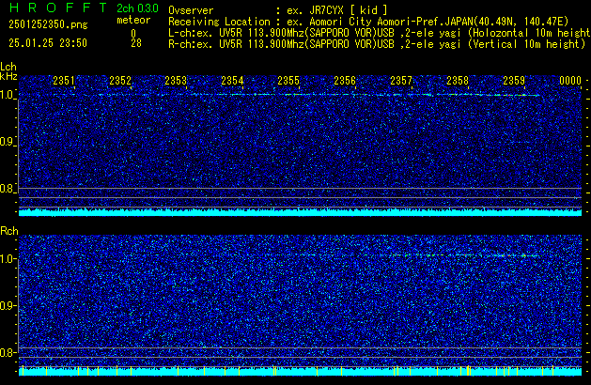Select the version label "2ch 0.3.0"

click(137, 8)
